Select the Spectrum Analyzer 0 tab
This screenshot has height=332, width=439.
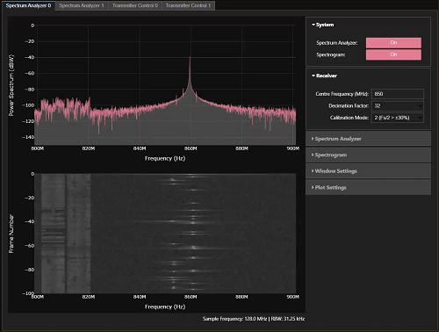click(x=28, y=5)
